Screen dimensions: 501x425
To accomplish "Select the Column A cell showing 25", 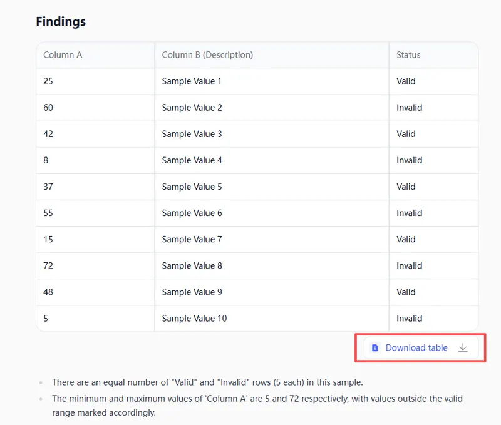I will (48, 81).
